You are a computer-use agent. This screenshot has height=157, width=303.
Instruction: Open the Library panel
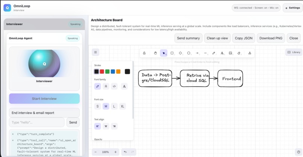coord(294,52)
